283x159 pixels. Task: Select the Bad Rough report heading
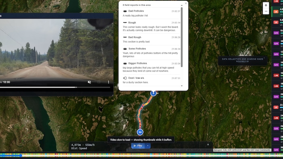[135, 37]
